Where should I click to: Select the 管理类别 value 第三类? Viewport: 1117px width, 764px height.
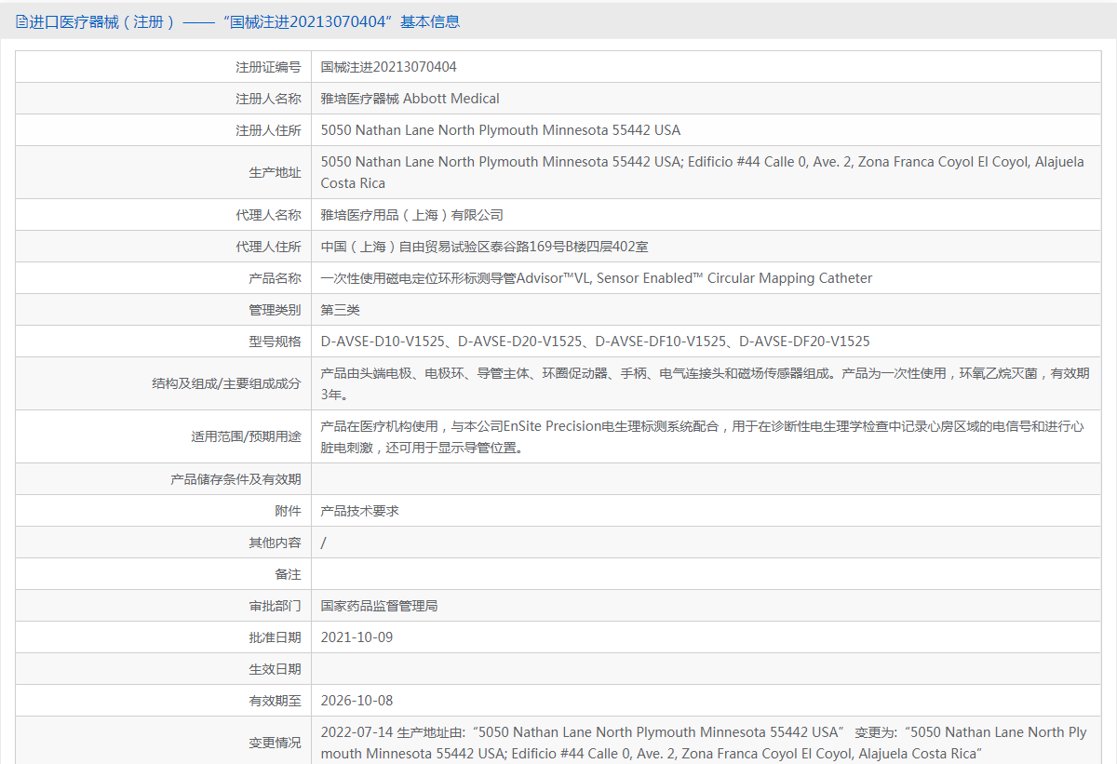click(x=340, y=310)
